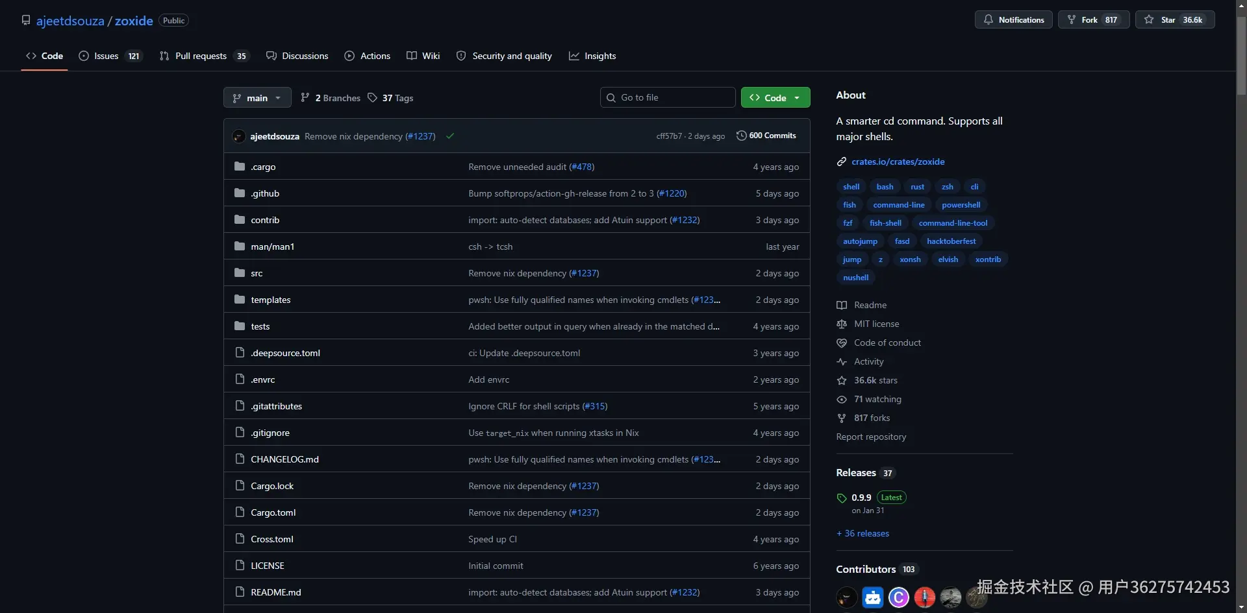1247x613 pixels.
Task: Open the + 36 releases link
Action: (x=863, y=533)
